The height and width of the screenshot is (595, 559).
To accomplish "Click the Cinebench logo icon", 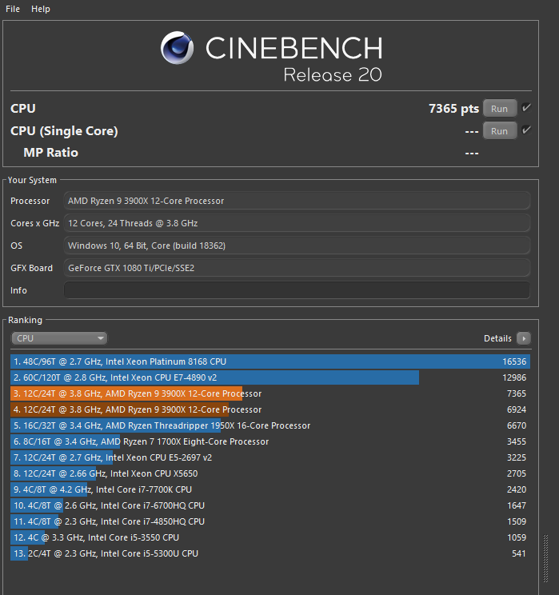I will pos(177,48).
